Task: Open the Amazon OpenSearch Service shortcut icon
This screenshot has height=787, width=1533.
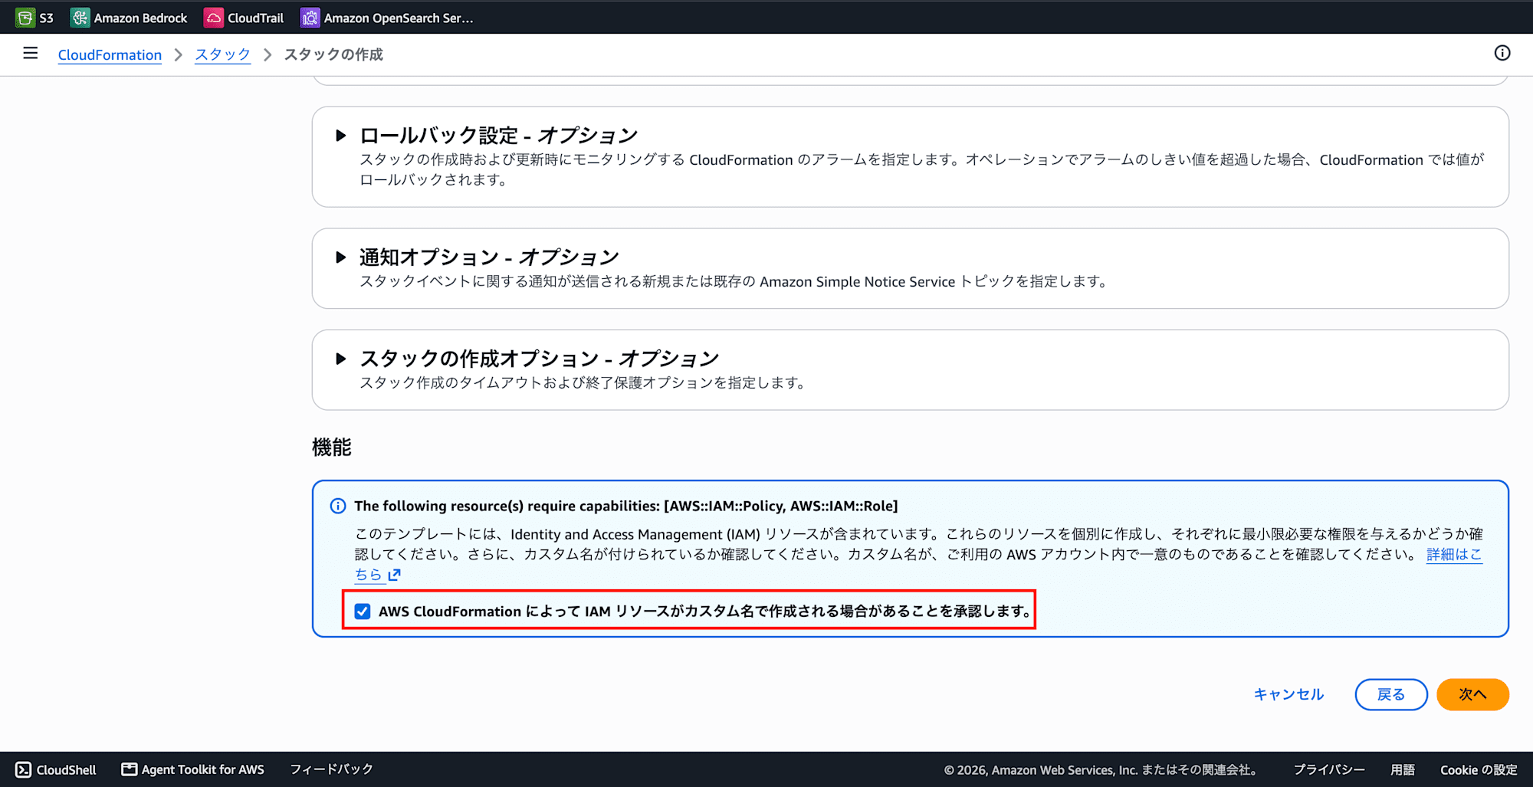Action: pyautogui.click(x=310, y=18)
